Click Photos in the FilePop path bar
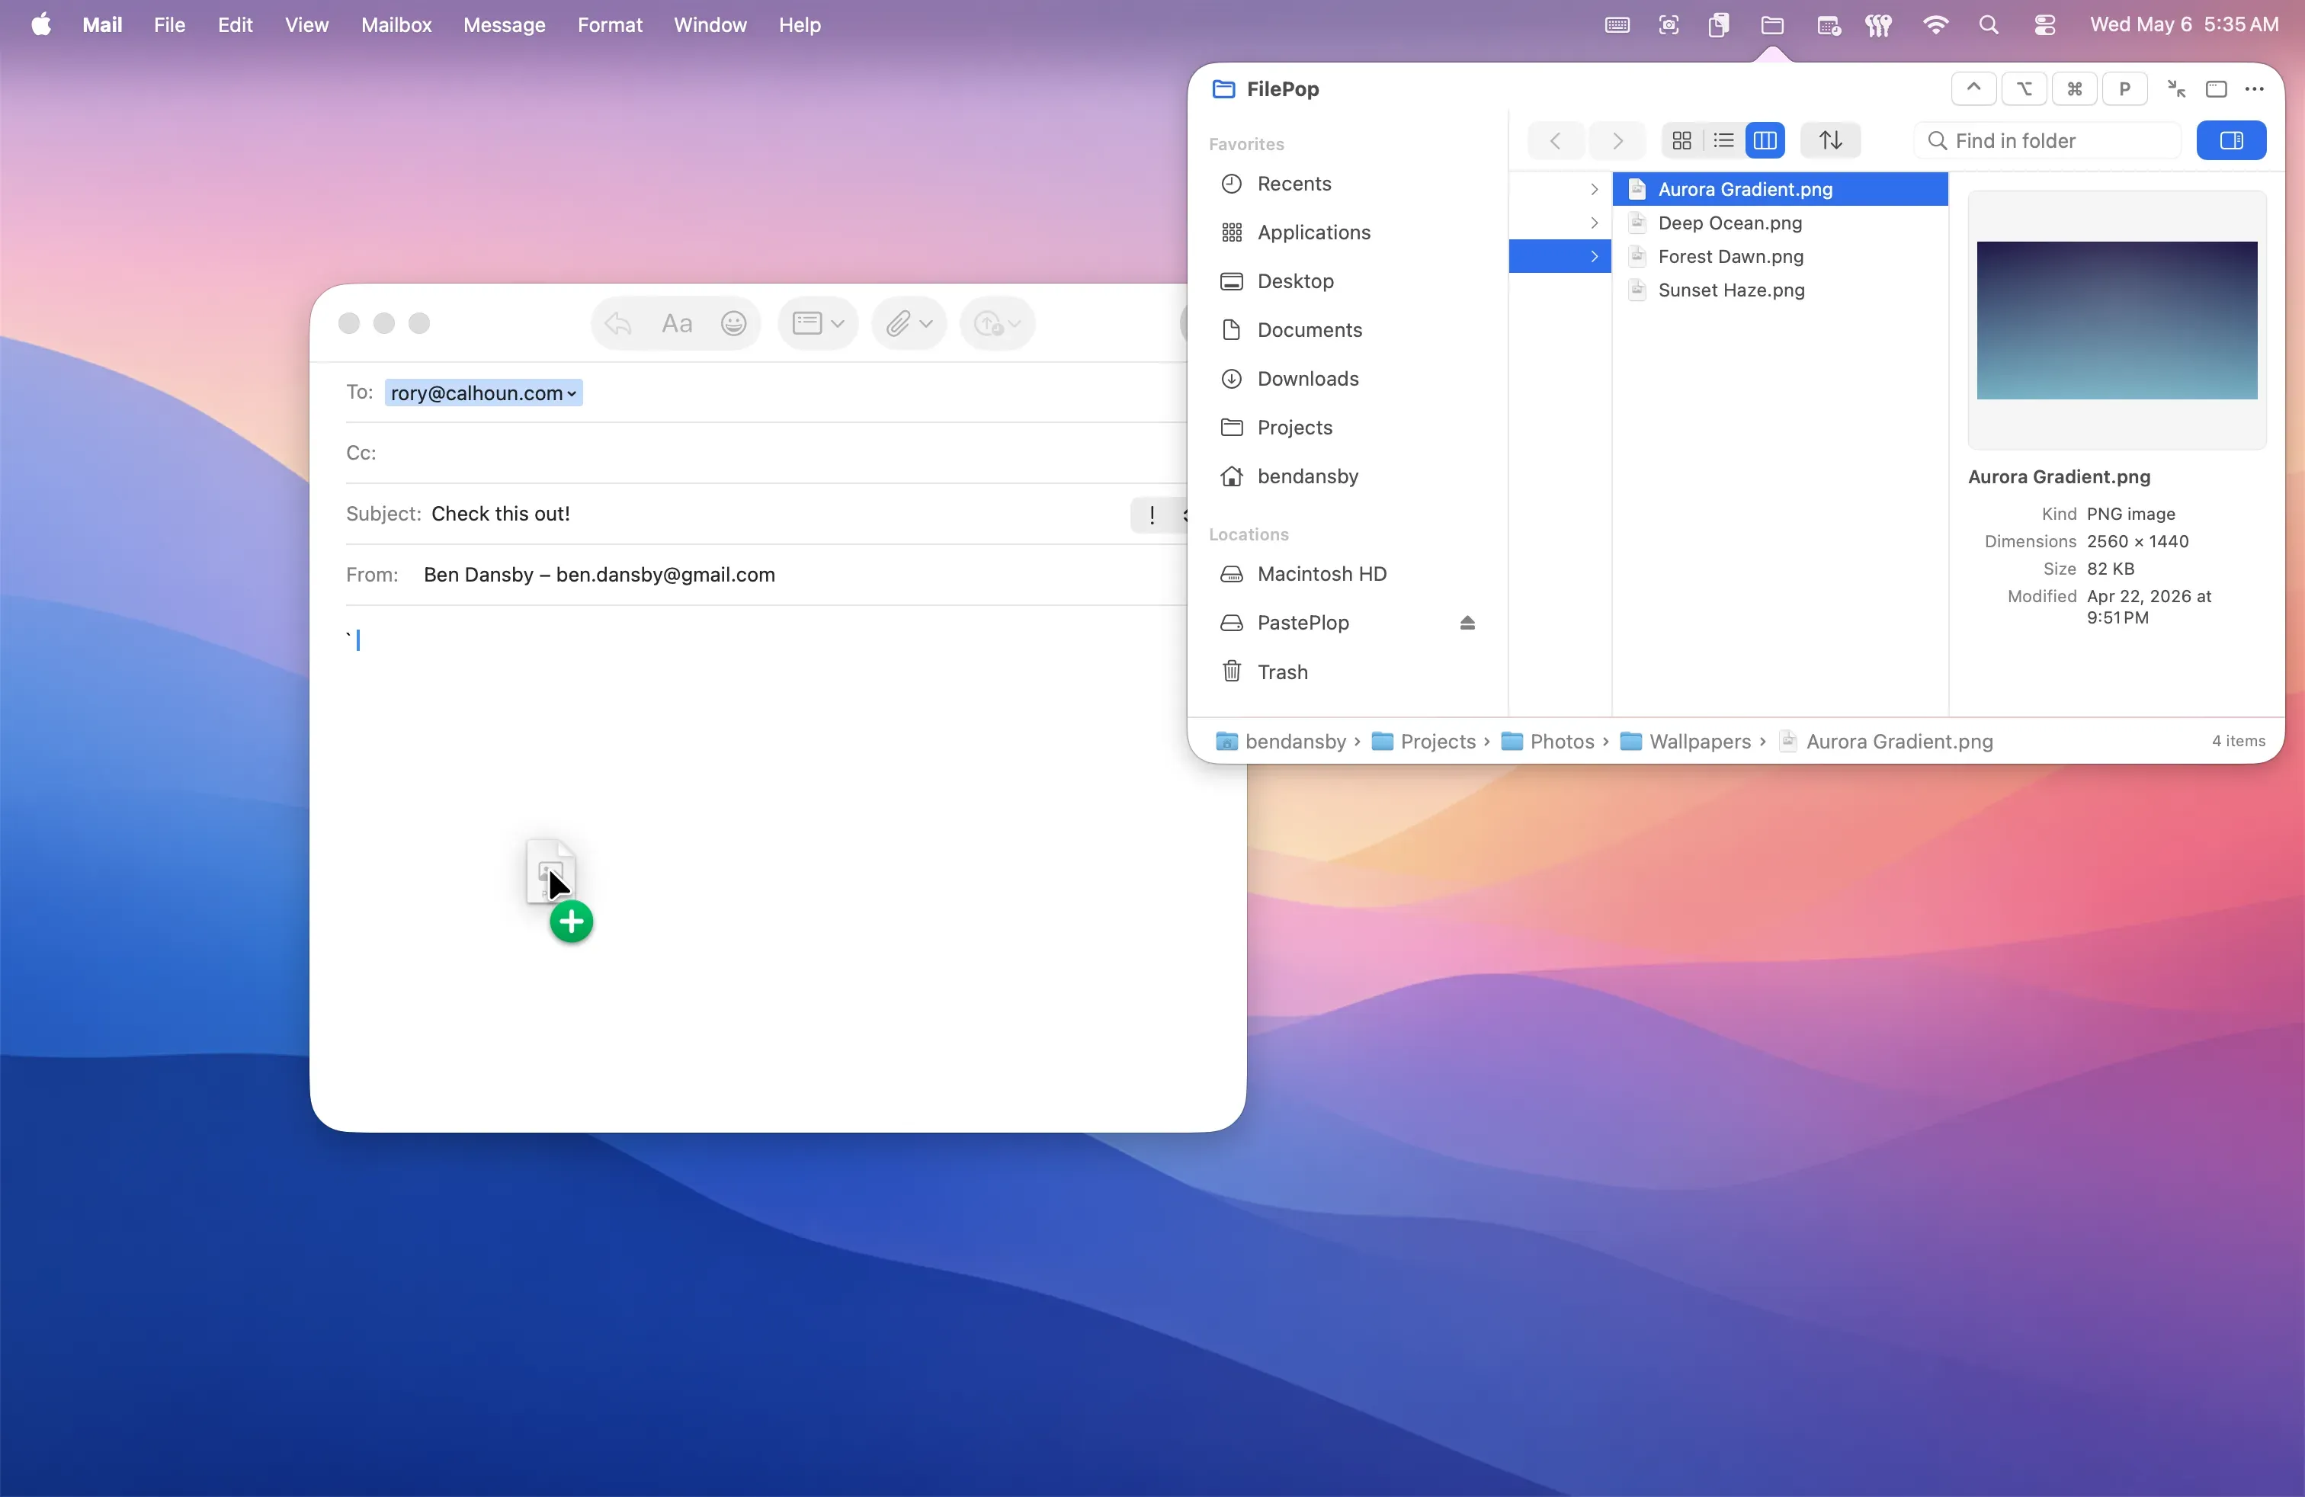The image size is (2305, 1497). coord(1547,741)
